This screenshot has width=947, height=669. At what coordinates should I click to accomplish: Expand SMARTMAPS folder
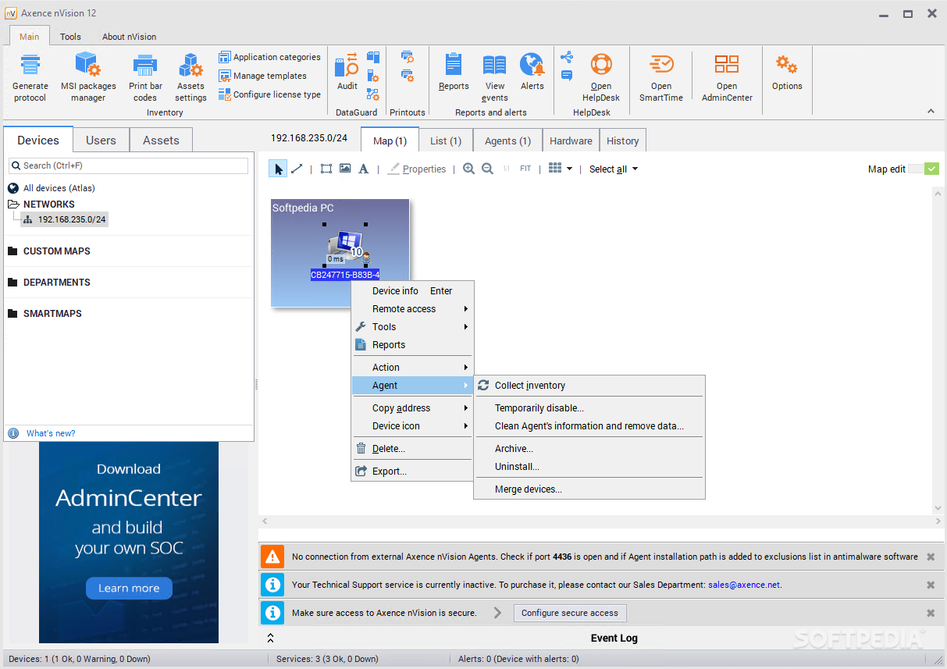tap(13, 314)
